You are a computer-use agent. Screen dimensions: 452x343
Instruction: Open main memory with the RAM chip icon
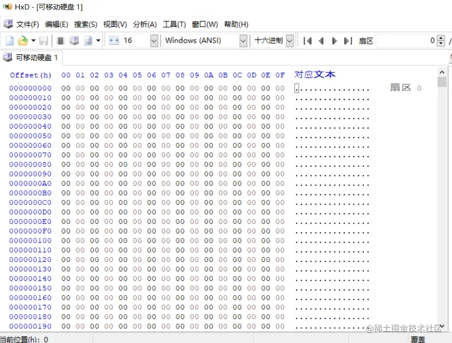pyautogui.click(x=60, y=40)
